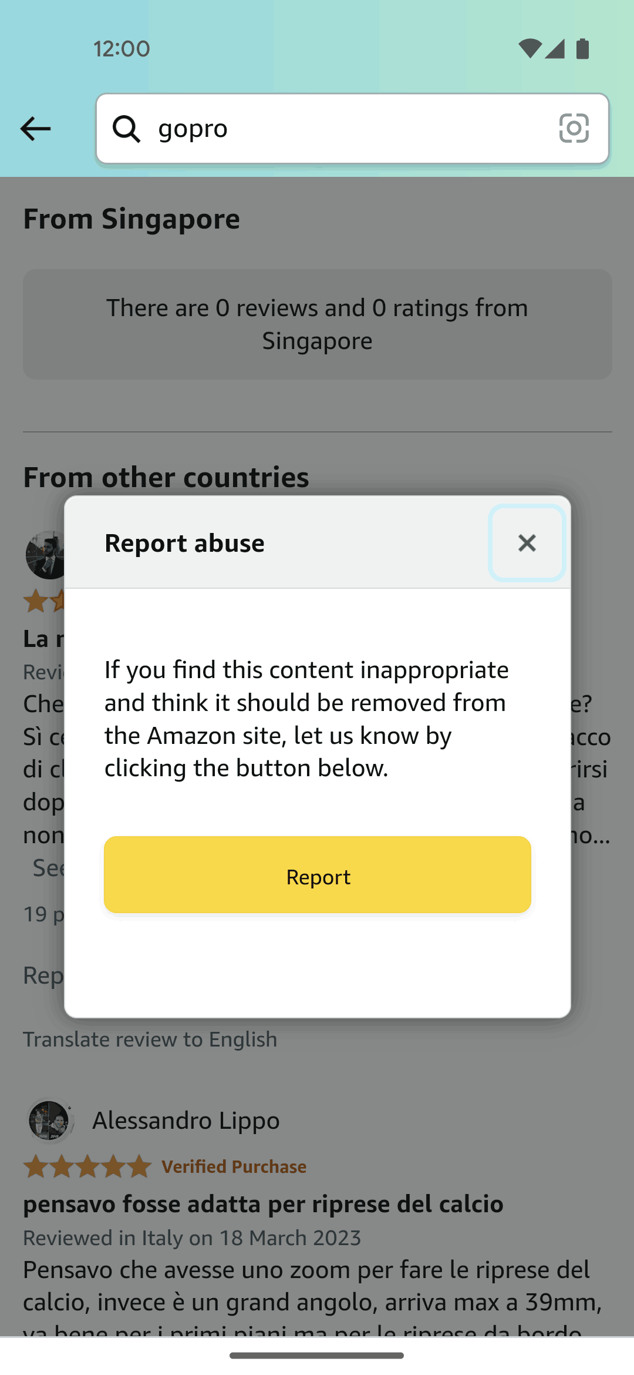The image size is (634, 1375).
Task: Open Alessandro Lippo's reviewer name
Action: [x=186, y=1121]
